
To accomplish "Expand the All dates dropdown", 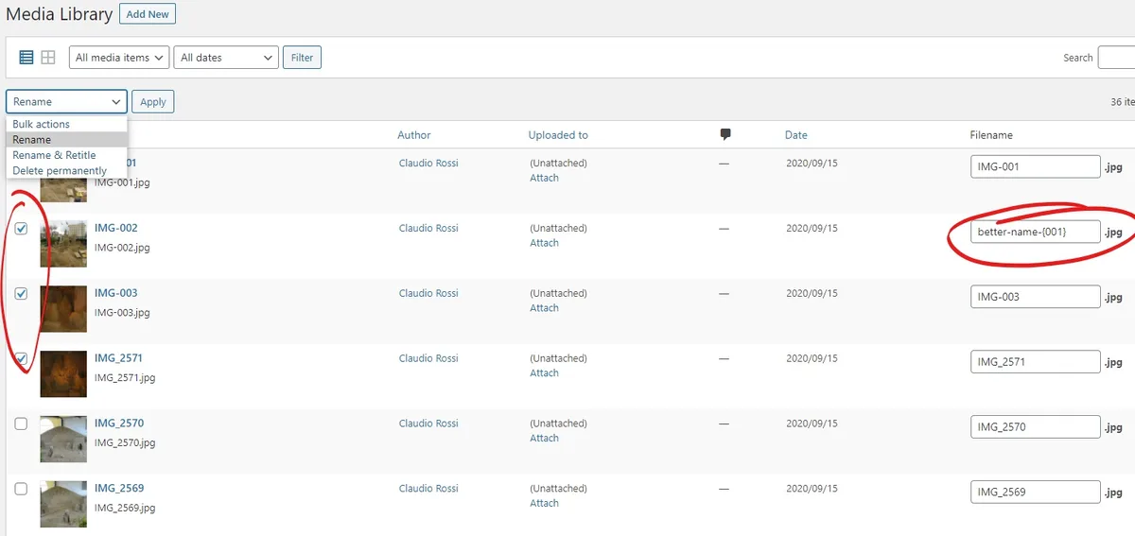I will 226,58.
